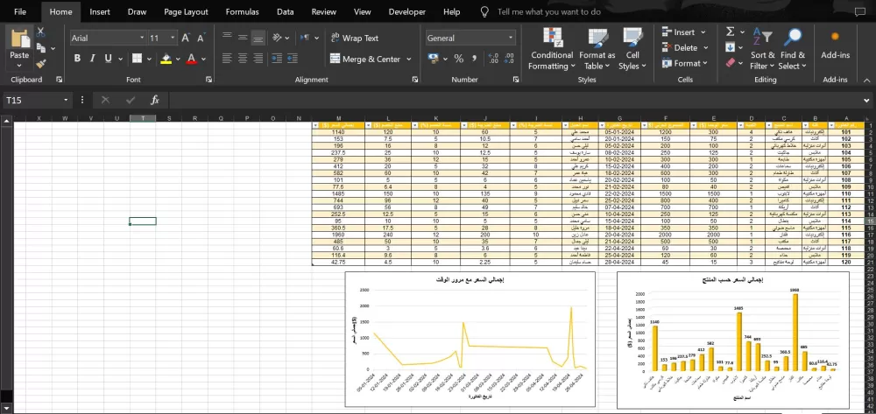876x414 pixels.
Task: Switch to the Page Layout tab
Action: 186,11
